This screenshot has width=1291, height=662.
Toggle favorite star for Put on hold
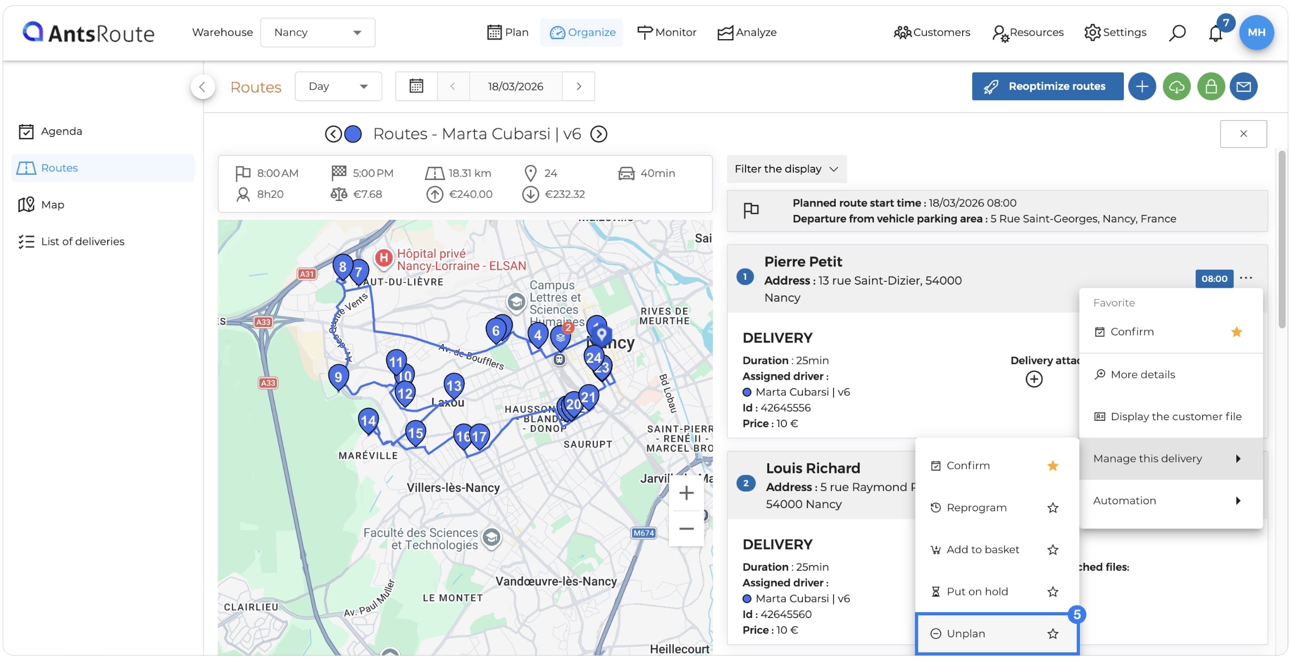(x=1053, y=592)
